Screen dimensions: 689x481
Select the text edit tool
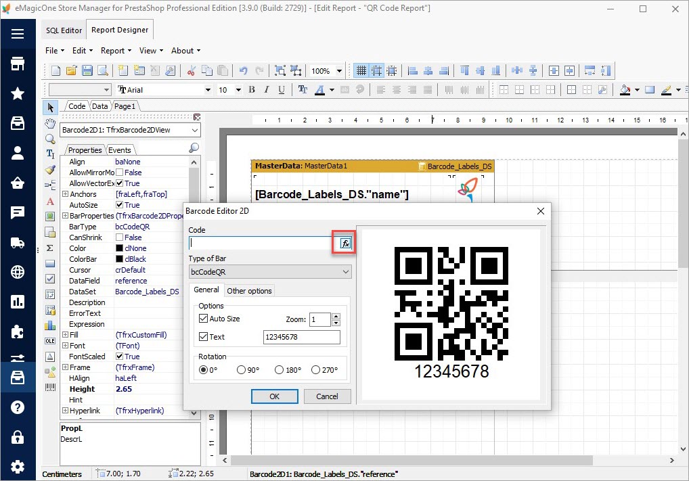[x=50, y=154]
